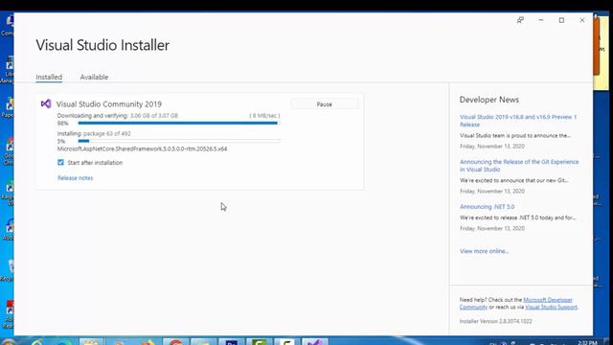Open the Release notes link
This screenshot has width=613, height=345.
point(75,178)
